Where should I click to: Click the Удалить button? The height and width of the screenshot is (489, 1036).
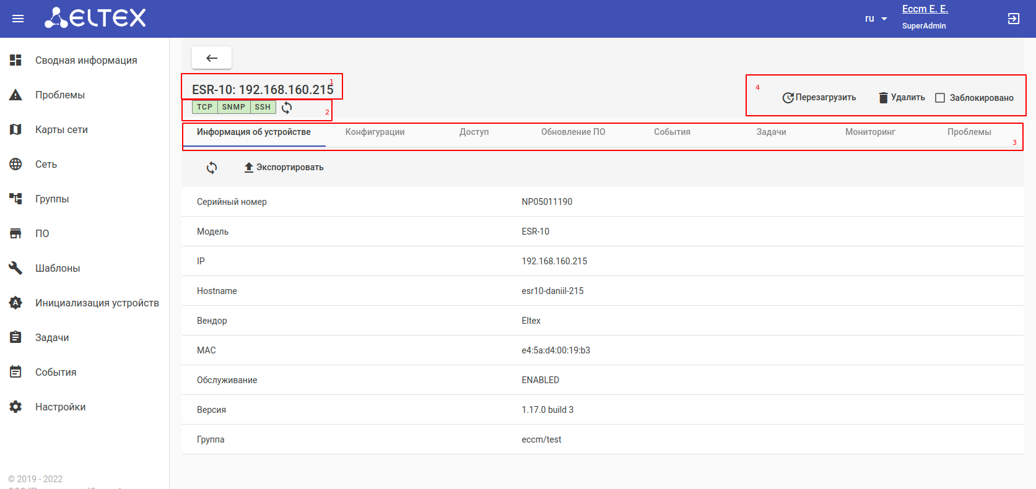[x=902, y=98]
